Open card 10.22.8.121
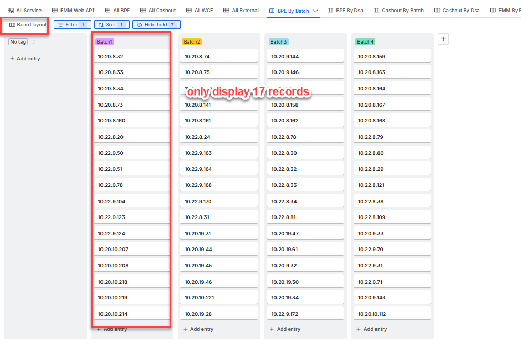 [x=392, y=185]
